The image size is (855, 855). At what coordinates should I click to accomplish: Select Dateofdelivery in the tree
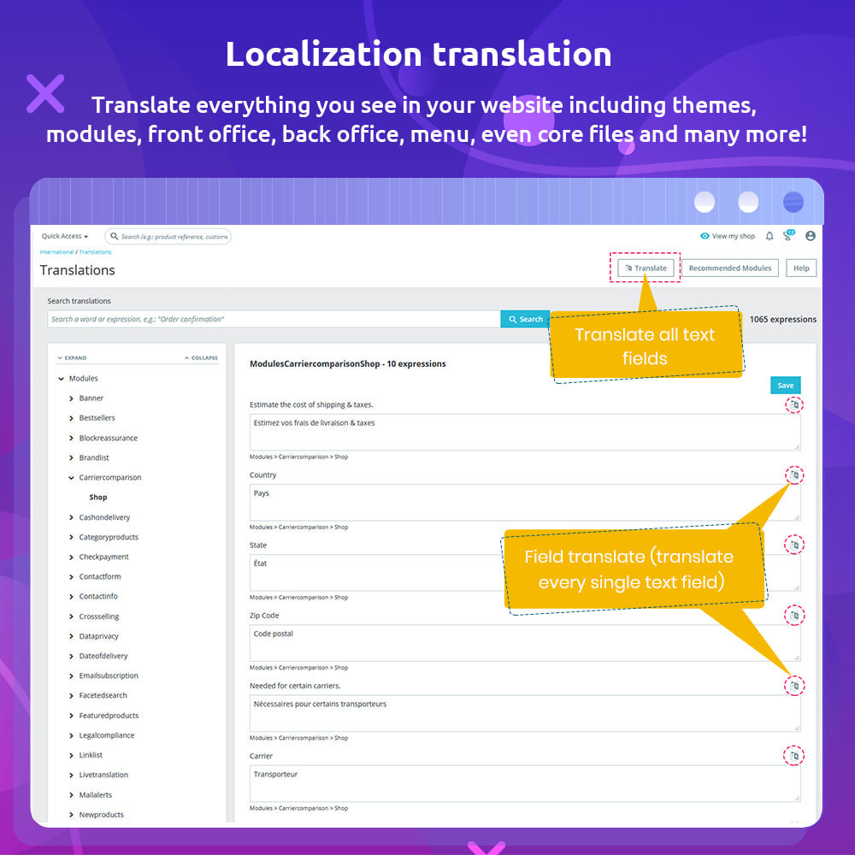[103, 656]
